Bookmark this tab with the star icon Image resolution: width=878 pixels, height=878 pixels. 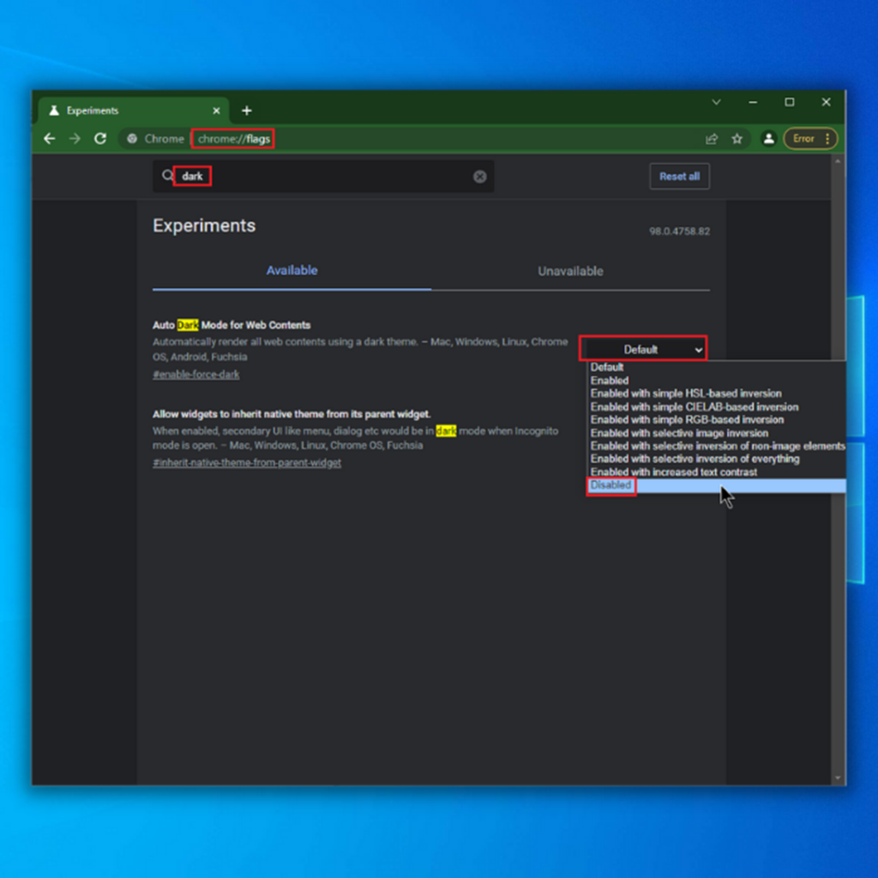(737, 139)
